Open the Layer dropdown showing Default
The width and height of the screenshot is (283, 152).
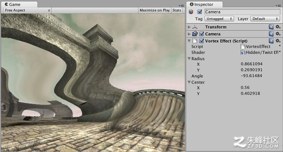click(x=265, y=19)
